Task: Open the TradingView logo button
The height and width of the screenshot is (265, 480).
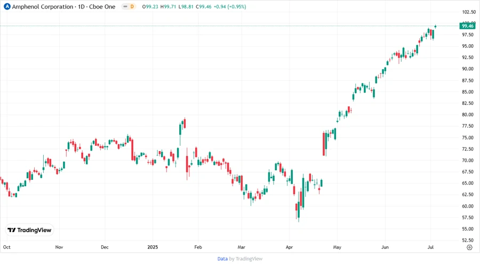Action: click(29, 230)
